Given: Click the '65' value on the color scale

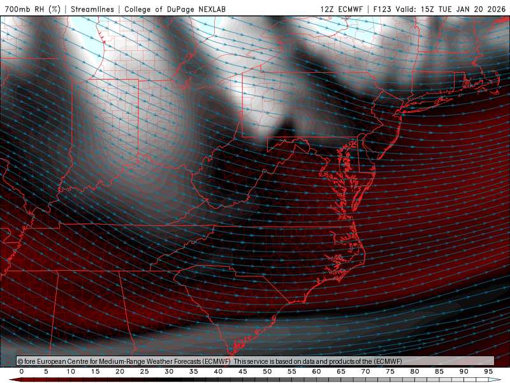Looking at the screenshot, I should click(x=341, y=372).
